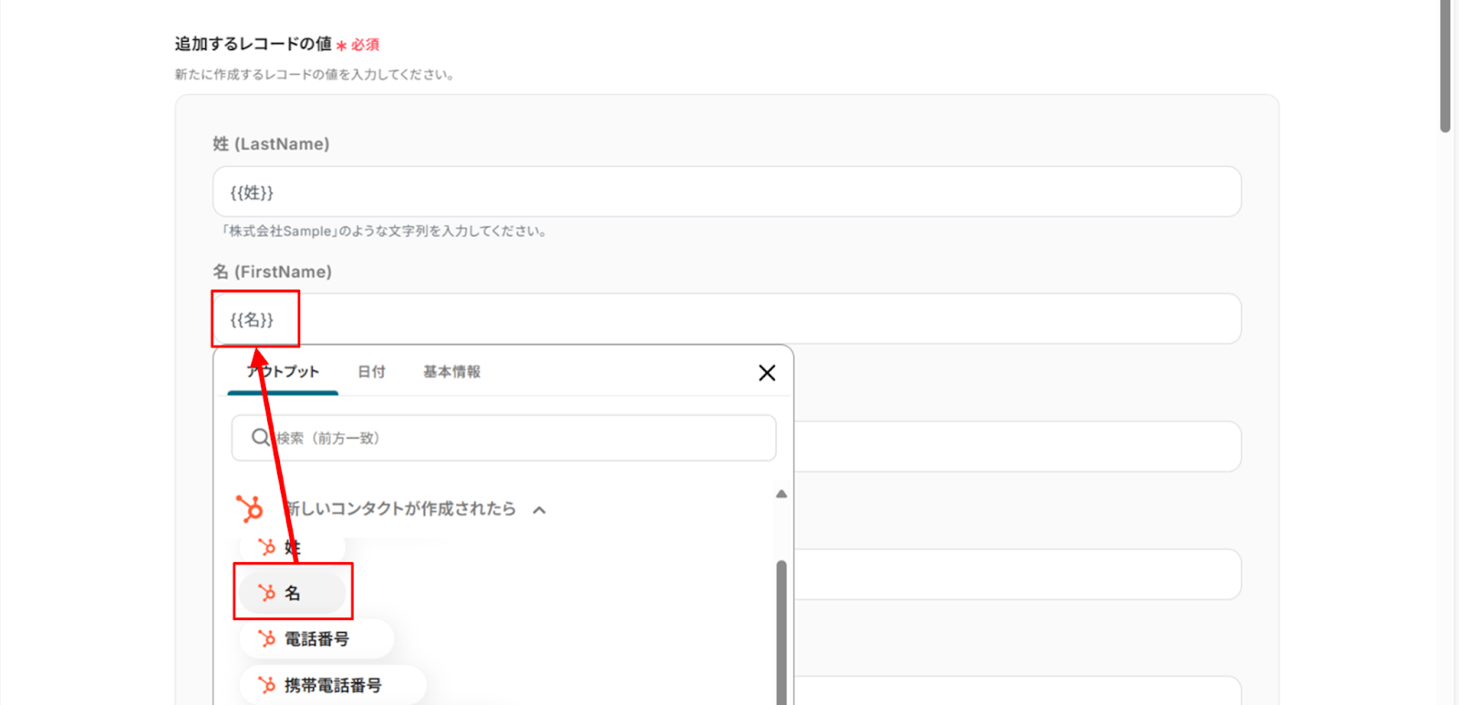Viewport: 1459px width, 705px height.
Task: Click the 名 (FirstName) input field
Action: [x=727, y=319]
